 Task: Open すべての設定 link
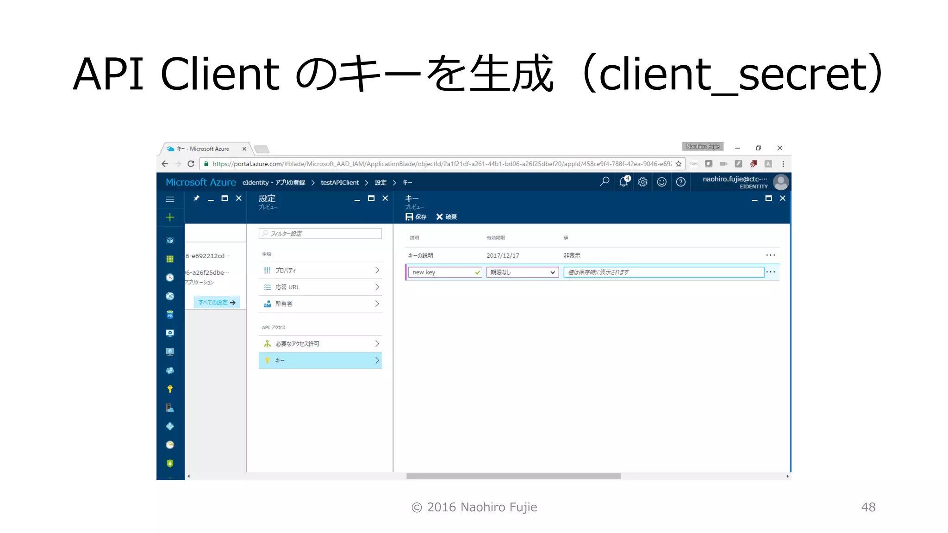point(217,303)
